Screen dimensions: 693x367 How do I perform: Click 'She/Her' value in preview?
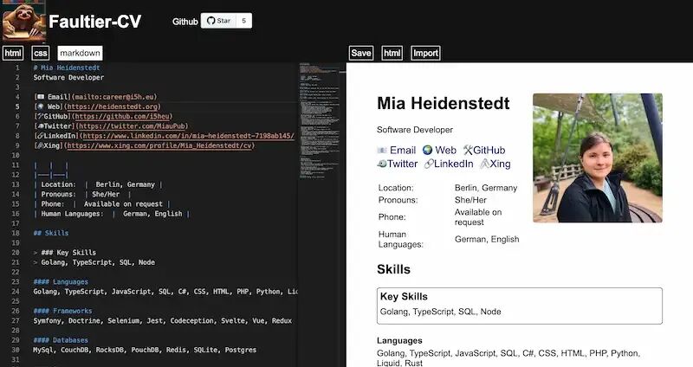(470, 200)
